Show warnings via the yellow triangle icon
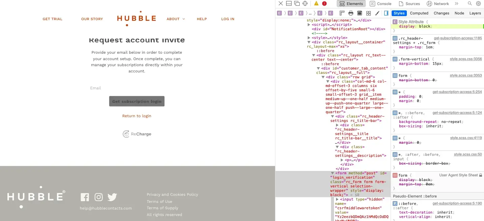This screenshot has height=221, width=484. (x=316, y=4)
